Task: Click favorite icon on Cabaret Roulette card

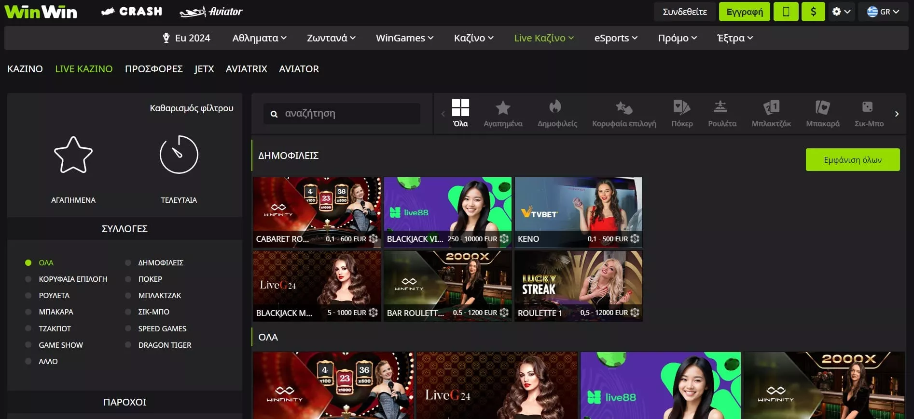Action: point(373,239)
